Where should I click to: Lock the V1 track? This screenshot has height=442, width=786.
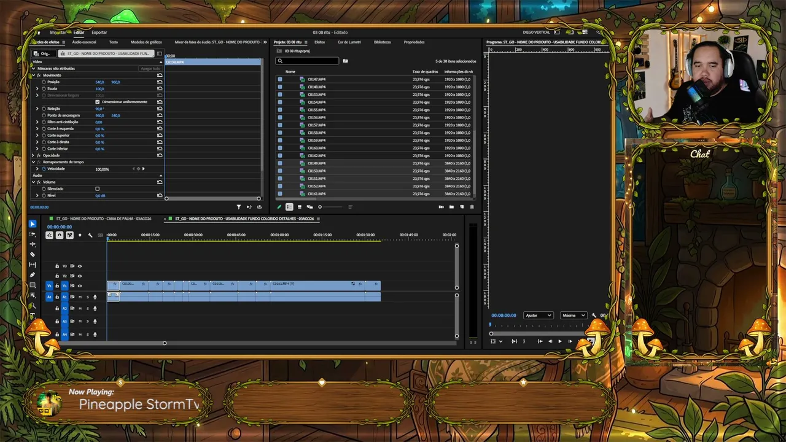pos(57,285)
